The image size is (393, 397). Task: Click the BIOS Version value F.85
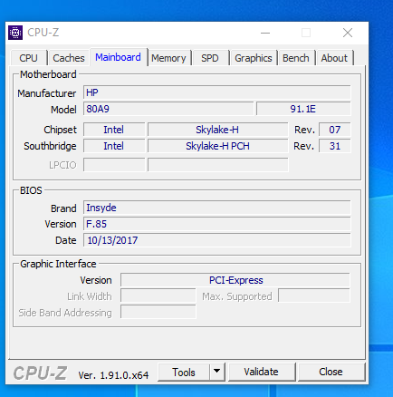[217, 224]
